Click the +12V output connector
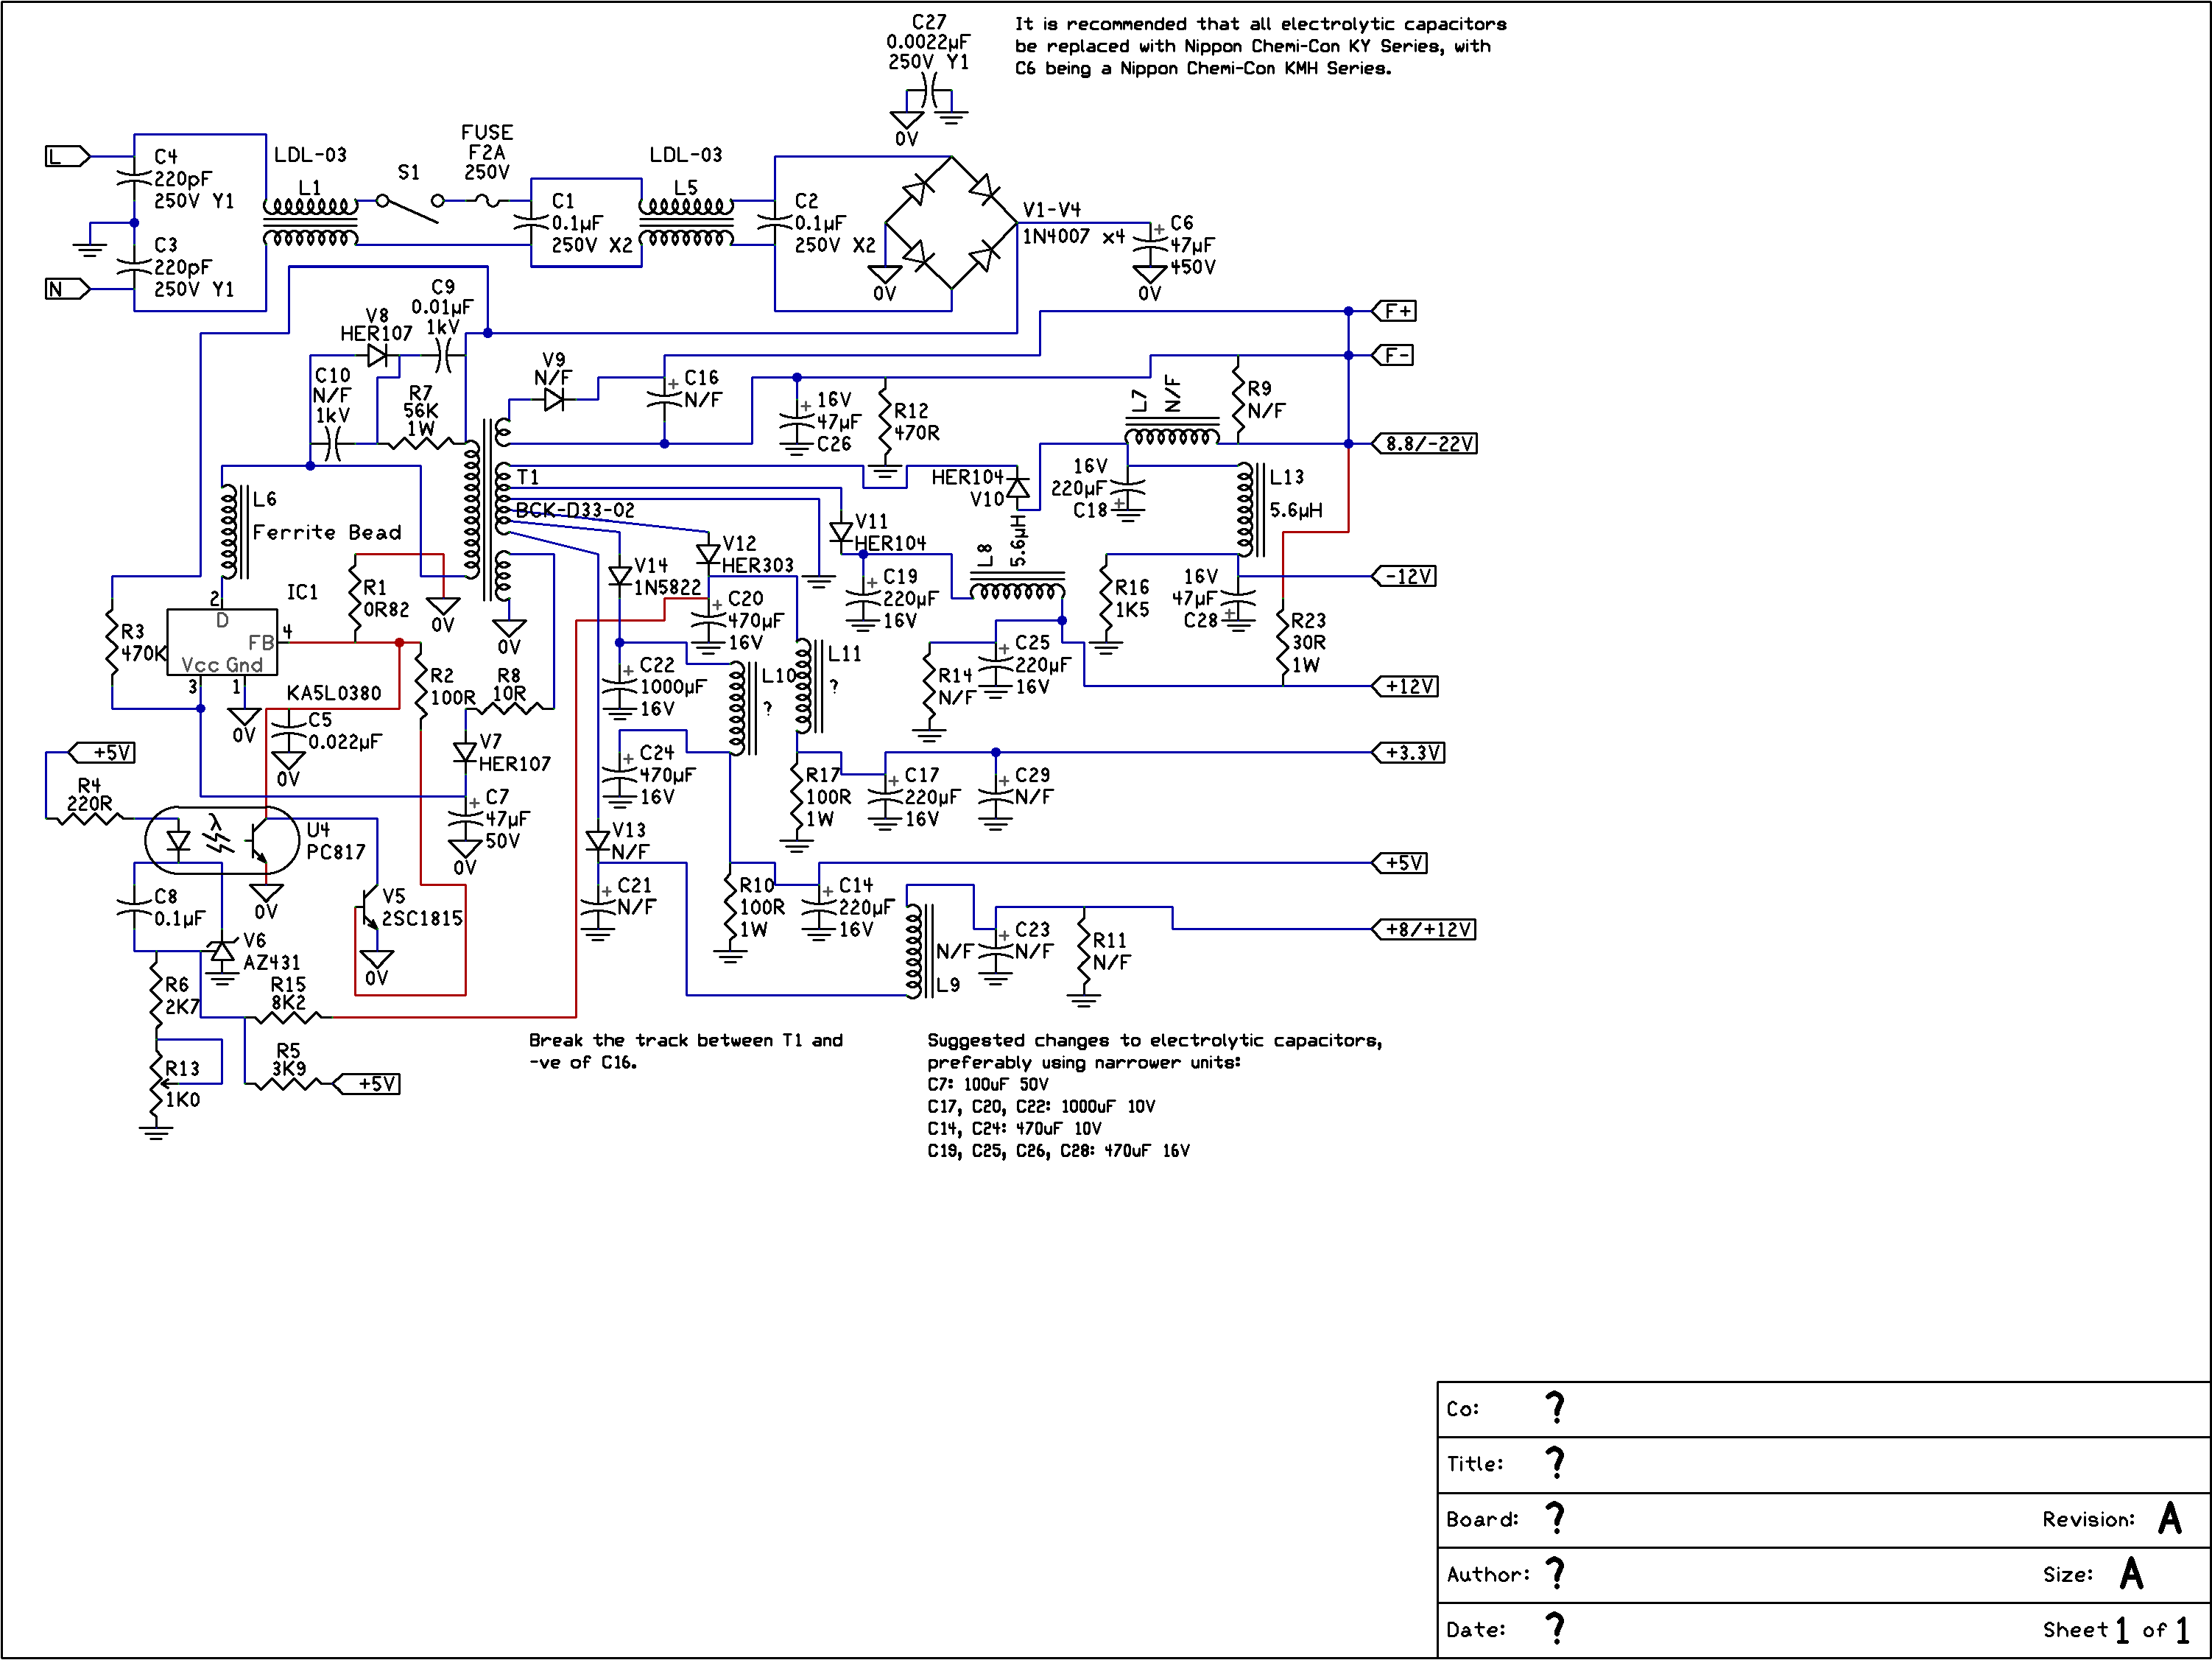The image size is (2212, 1660). pyautogui.click(x=1406, y=686)
